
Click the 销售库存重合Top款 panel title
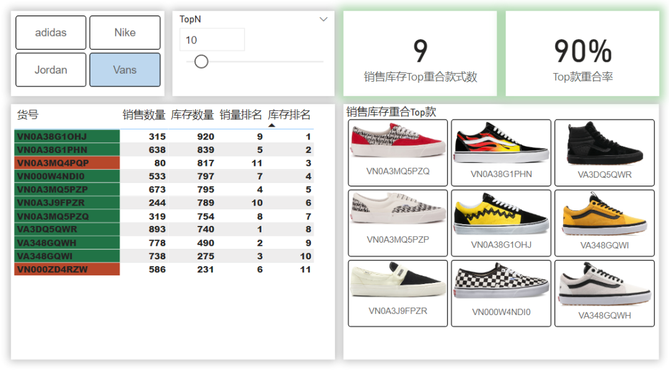pos(391,112)
